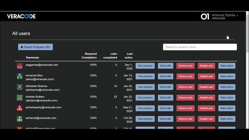This screenshot has width=249, height=140.
Task: Make aaggarwal@veracode.com an admin
Action: (227, 66)
